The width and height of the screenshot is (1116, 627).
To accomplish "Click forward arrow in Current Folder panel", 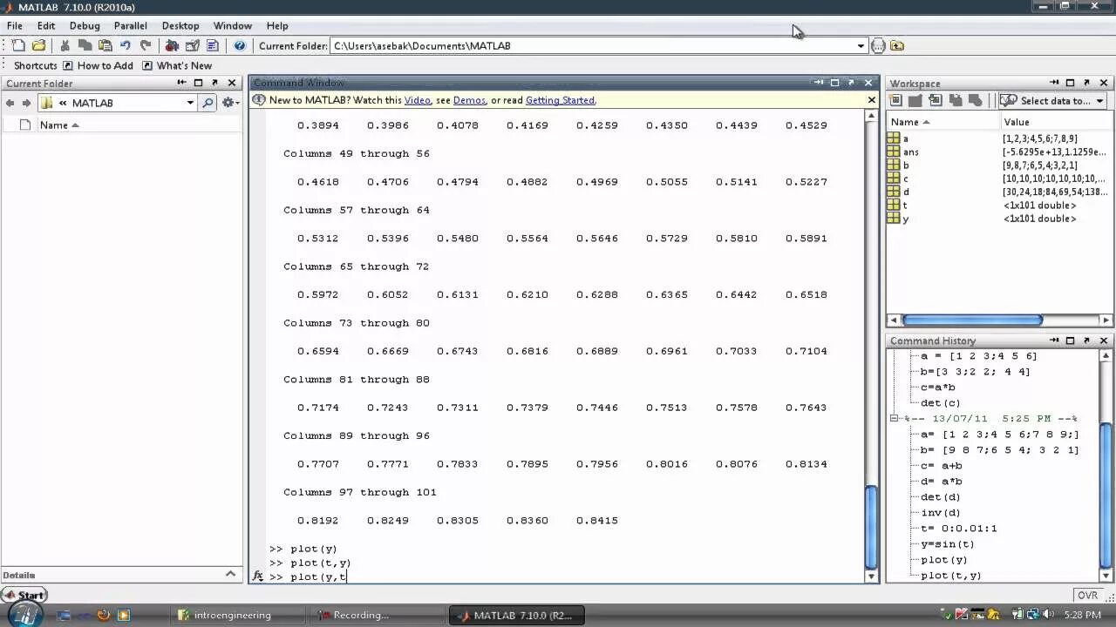I will tap(26, 103).
